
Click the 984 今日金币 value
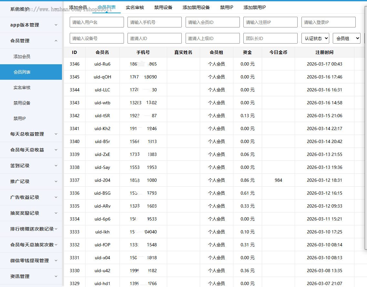coord(278,180)
